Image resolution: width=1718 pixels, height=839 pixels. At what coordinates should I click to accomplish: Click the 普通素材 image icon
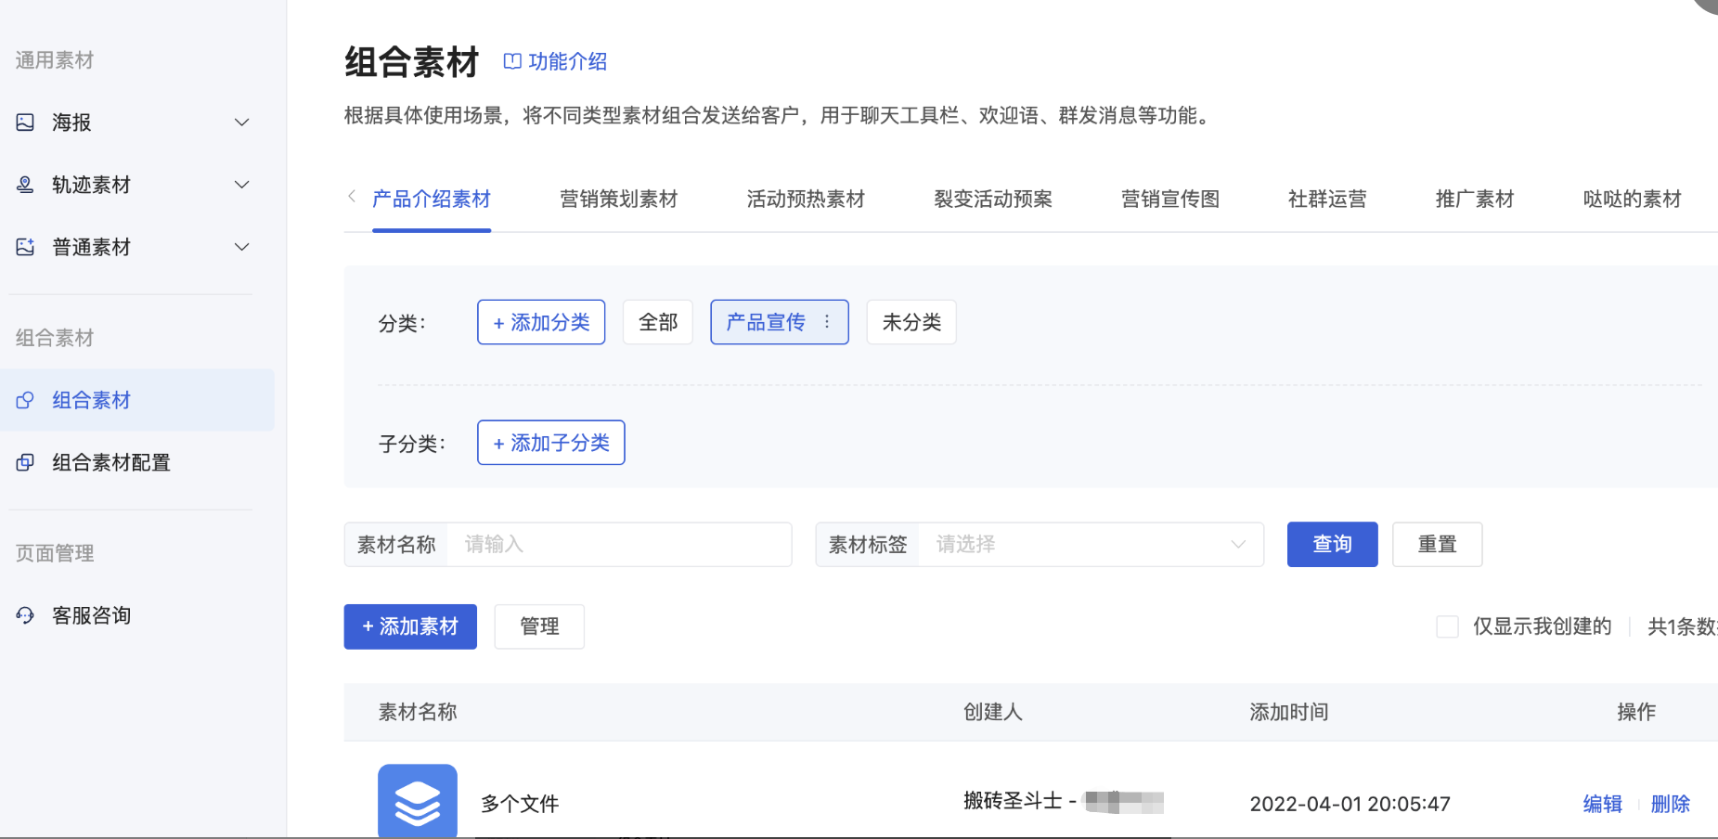[25, 247]
